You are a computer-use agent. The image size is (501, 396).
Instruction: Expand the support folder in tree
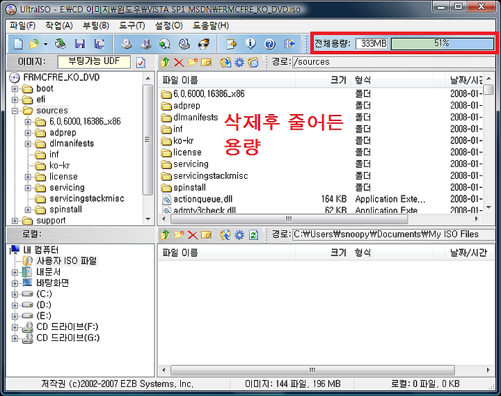(15, 221)
